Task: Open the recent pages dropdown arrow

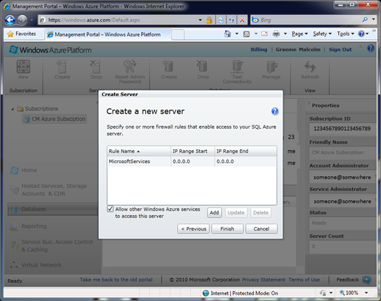Action: pos(32,19)
